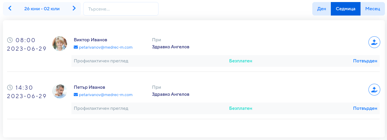This screenshot has height=140, width=387.
Task: Click clock icon beside 08:00
Action: point(10,40)
